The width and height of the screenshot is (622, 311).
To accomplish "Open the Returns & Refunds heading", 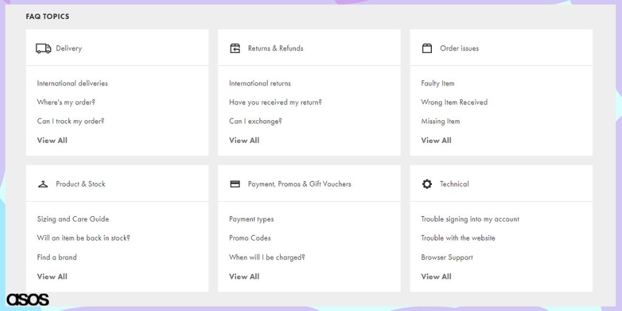I will tap(276, 49).
